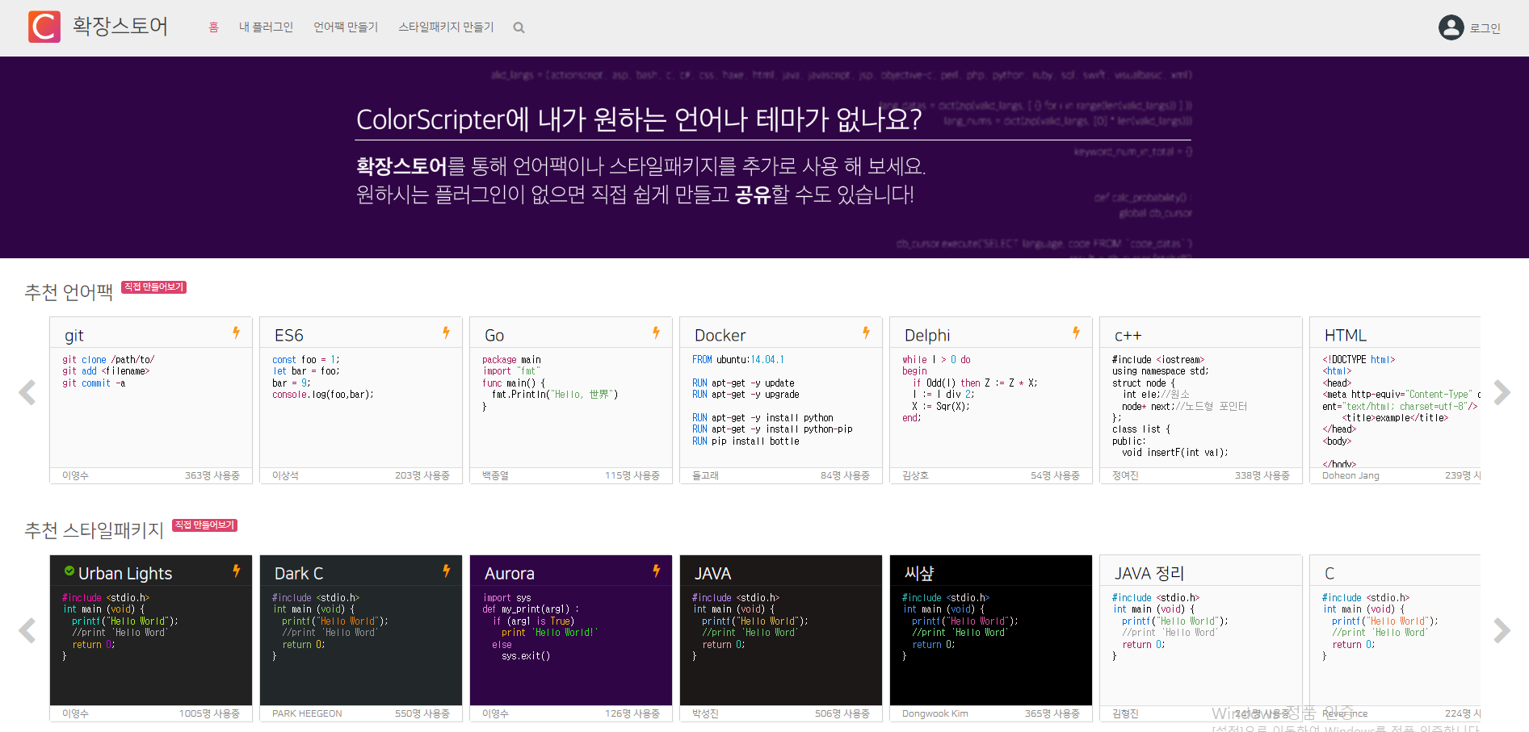Click the 추천 스타일패키지 section heading
The image size is (1529, 732).
click(94, 530)
